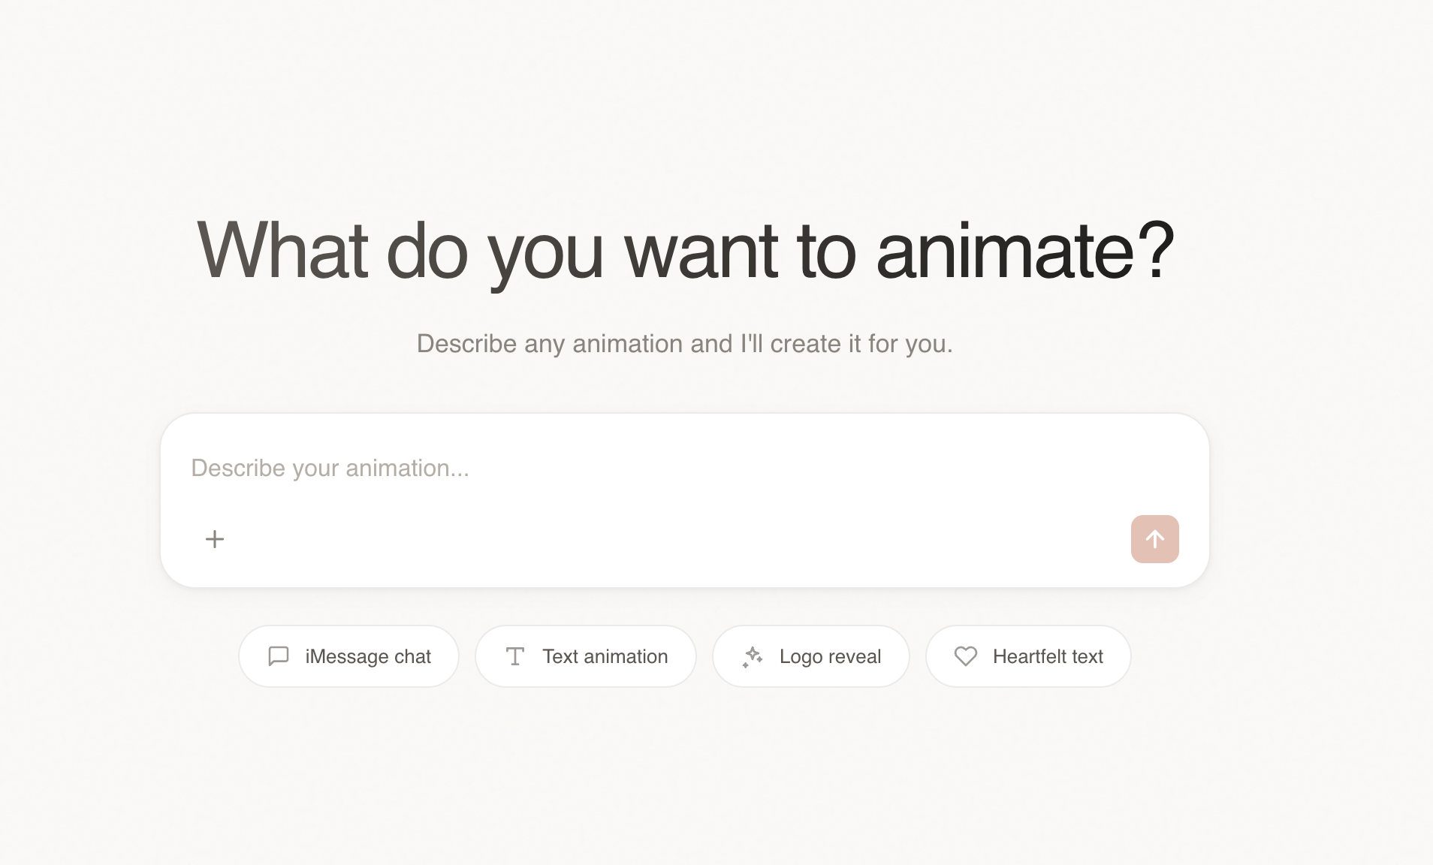The height and width of the screenshot is (865, 1433).
Task: Click the "Text animation" label text
Action: 605,656
